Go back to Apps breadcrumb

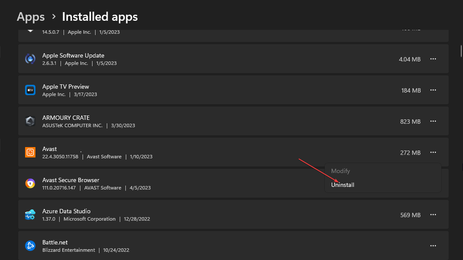click(x=31, y=17)
